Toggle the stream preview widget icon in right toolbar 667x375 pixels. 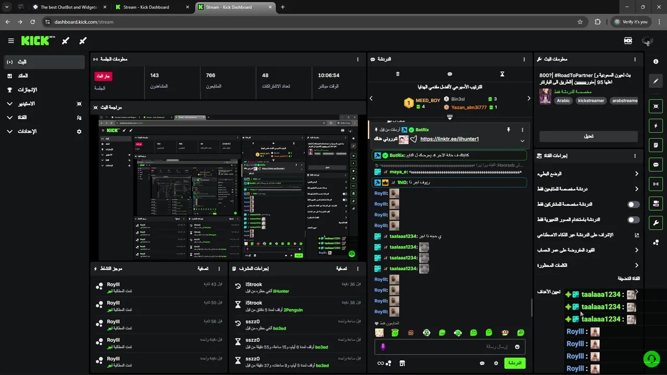coord(656,106)
